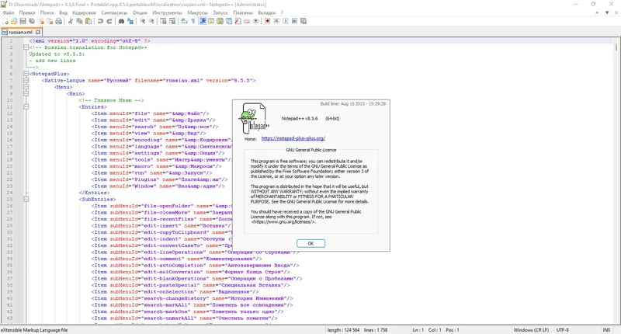
Task: Toggle word wrap in the toolbar
Action: 184,21
